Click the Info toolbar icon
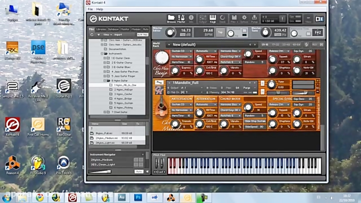The image size is (361, 203). click(x=191, y=18)
